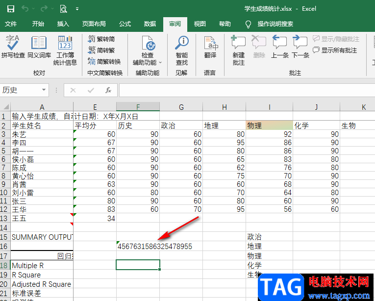Select column F header
The width and height of the screenshot is (375, 301).
tap(138, 107)
